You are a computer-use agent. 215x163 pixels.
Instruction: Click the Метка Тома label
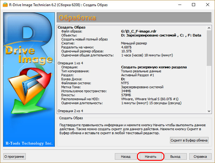[x=71, y=87]
